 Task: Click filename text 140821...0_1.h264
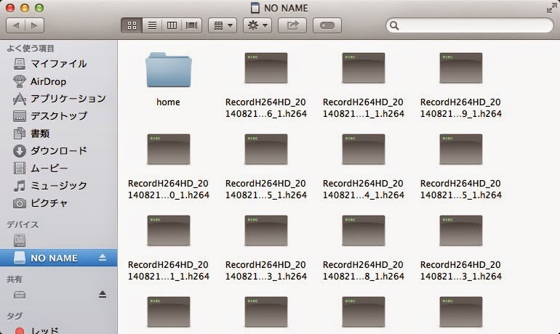pos(169,195)
